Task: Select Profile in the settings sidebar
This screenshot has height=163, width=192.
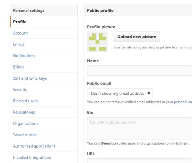Action: click(44, 22)
